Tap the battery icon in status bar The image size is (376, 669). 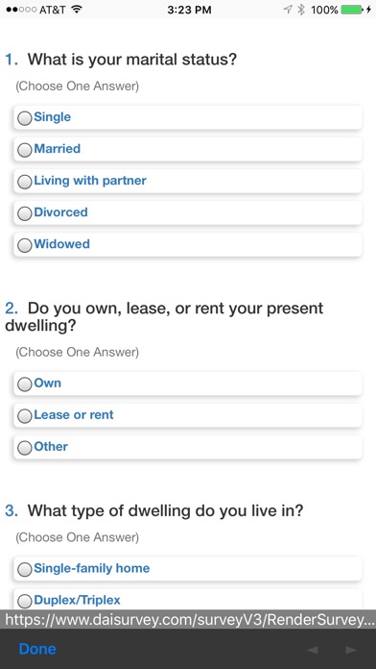(352, 10)
